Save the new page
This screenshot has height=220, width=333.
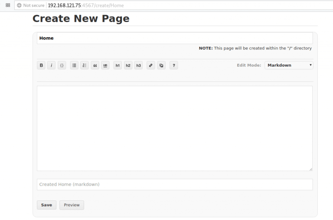[46, 205]
